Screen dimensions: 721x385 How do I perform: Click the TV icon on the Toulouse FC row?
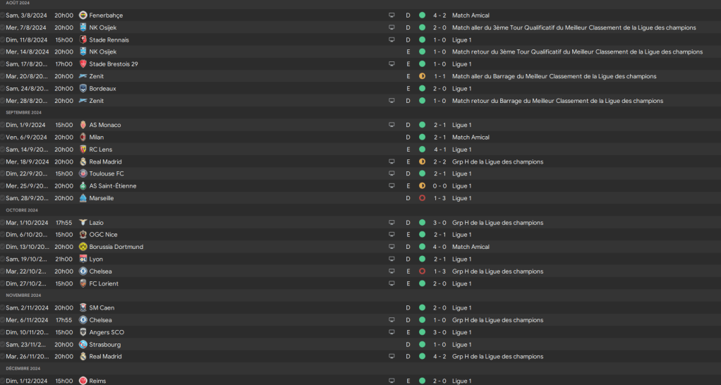(x=392, y=174)
